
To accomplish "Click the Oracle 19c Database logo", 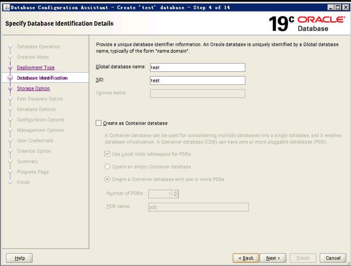I will (307, 24).
